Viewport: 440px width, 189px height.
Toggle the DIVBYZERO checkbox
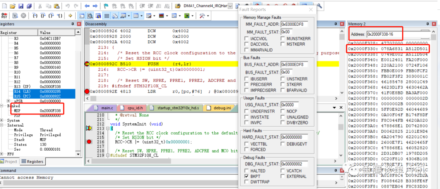283,123
